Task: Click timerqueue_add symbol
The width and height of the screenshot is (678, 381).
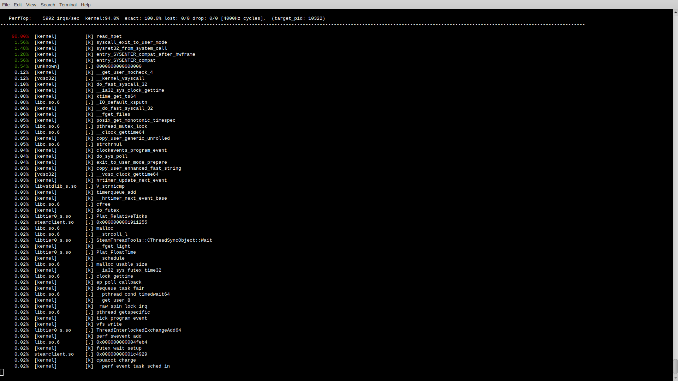Action: [116, 192]
